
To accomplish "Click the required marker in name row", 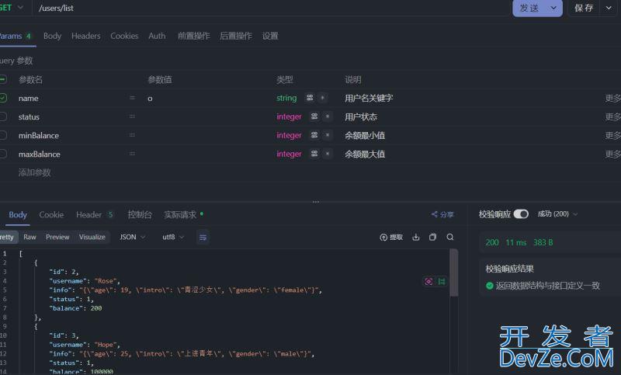I will (323, 97).
